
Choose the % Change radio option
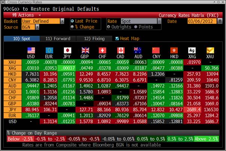click(x=72, y=27)
